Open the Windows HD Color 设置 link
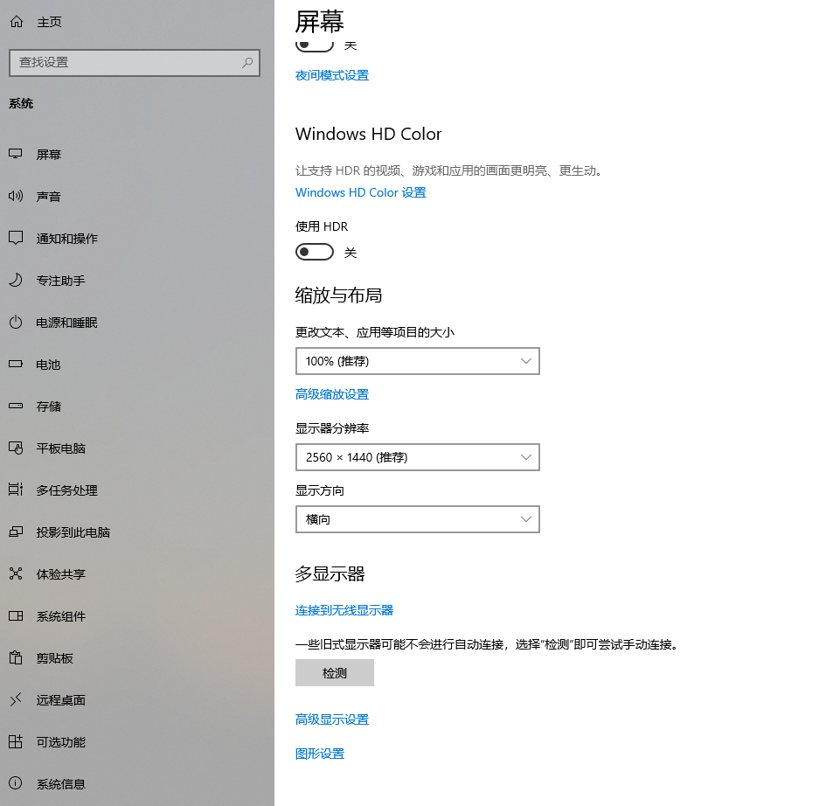Viewport: 833px width, 806px height. click(x=360, y=192)
